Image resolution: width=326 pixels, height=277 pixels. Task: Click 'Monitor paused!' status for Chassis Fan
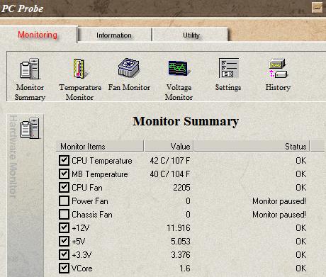click(x=279, y=215)
